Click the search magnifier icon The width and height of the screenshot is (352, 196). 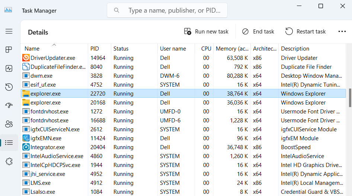(x=116, y=10)
